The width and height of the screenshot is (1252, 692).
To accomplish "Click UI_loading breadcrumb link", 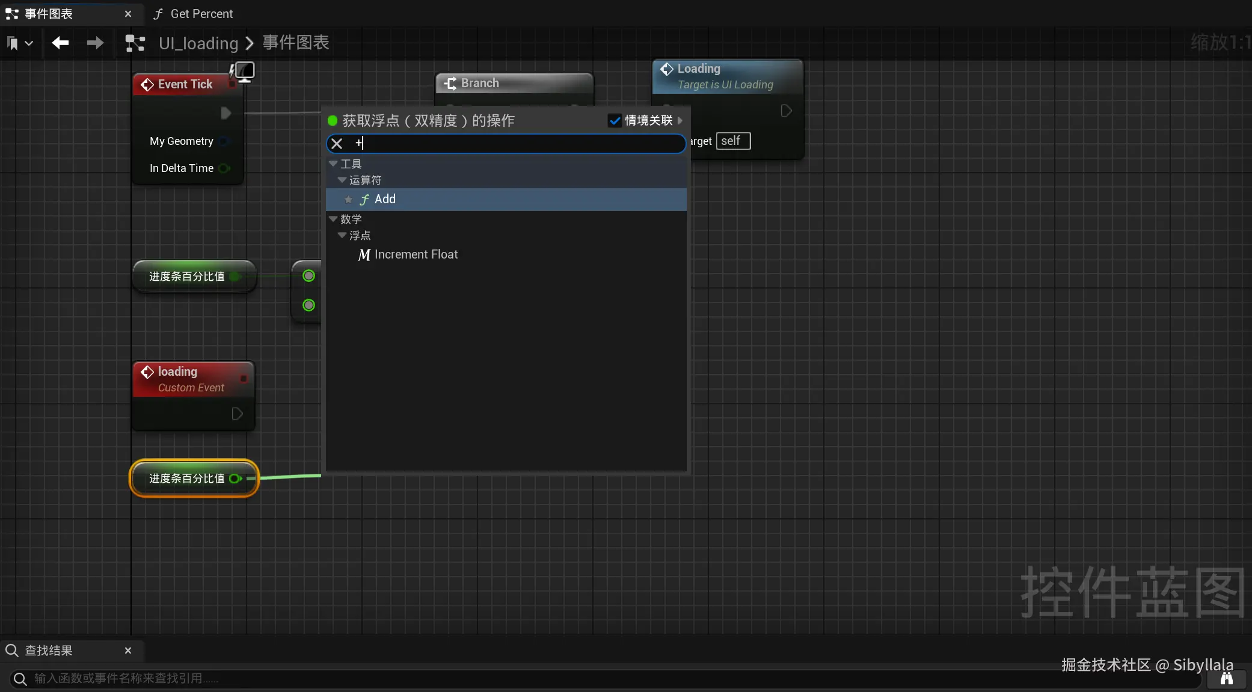I will tap(198, 43).
